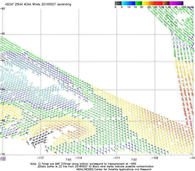The height and width of the screenshot is (171, 195).
Task: Select the "25" knots scale label
Action: 149,7
